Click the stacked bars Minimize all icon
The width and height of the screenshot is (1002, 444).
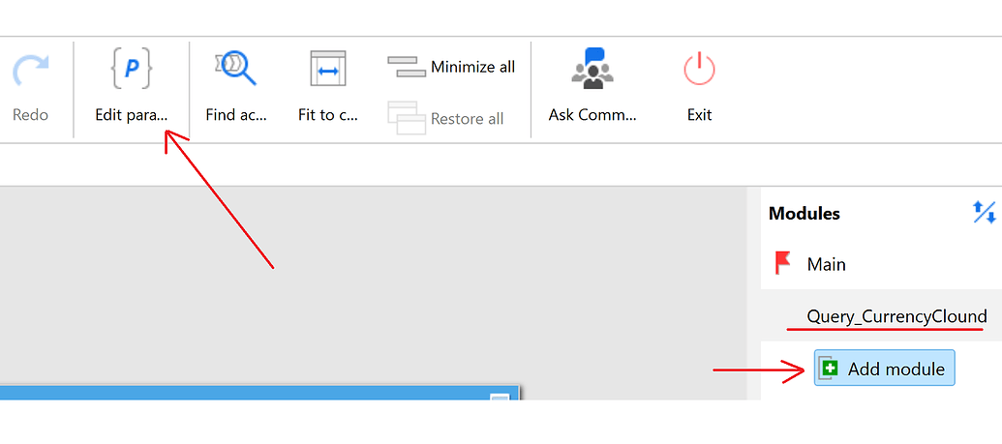(x=407, y=67)
